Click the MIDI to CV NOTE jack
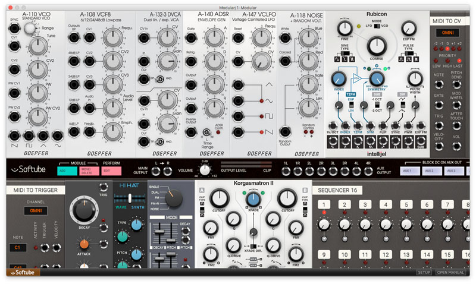This screenshot has width=476, height=284. tap(439, 83)
